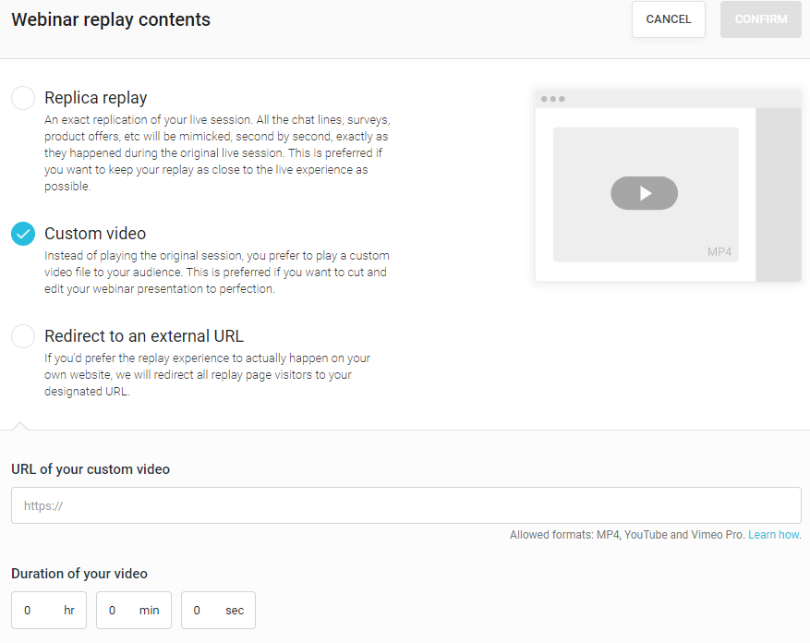Image resolution: width=810 pixels, height=643 pixels.
Task: Click the Allowed formats note text
Action: pyautogui.click(x=626, y=535)
